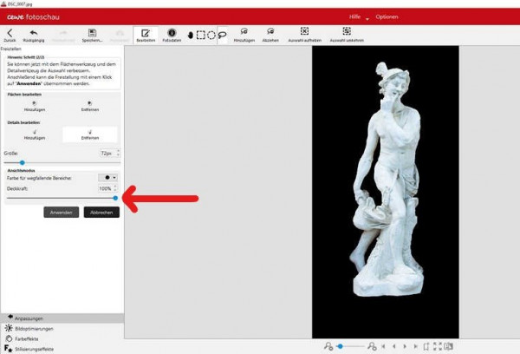
Task: Expand the Farbeffekte section
Action: (27, 338)
